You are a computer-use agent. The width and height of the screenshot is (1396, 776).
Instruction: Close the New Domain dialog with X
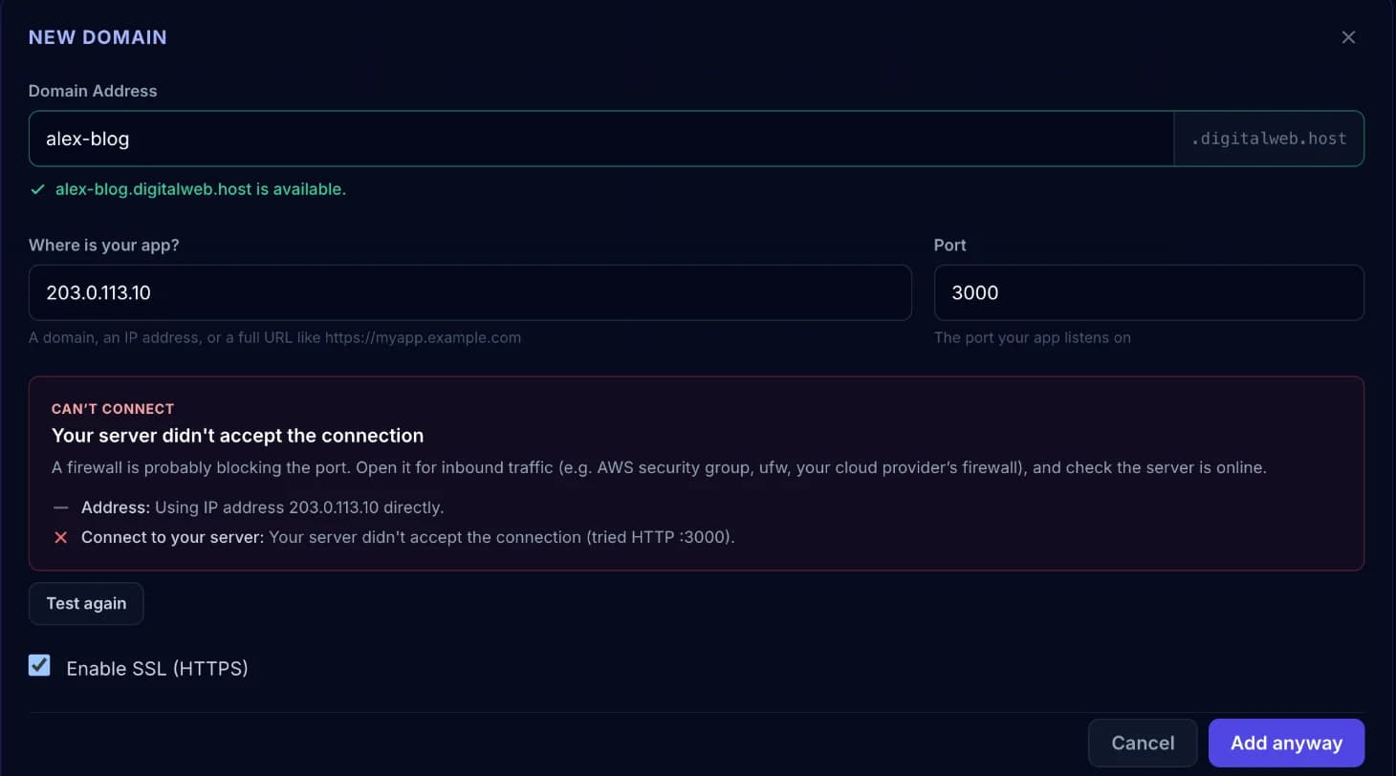(x=1348, y=37)
